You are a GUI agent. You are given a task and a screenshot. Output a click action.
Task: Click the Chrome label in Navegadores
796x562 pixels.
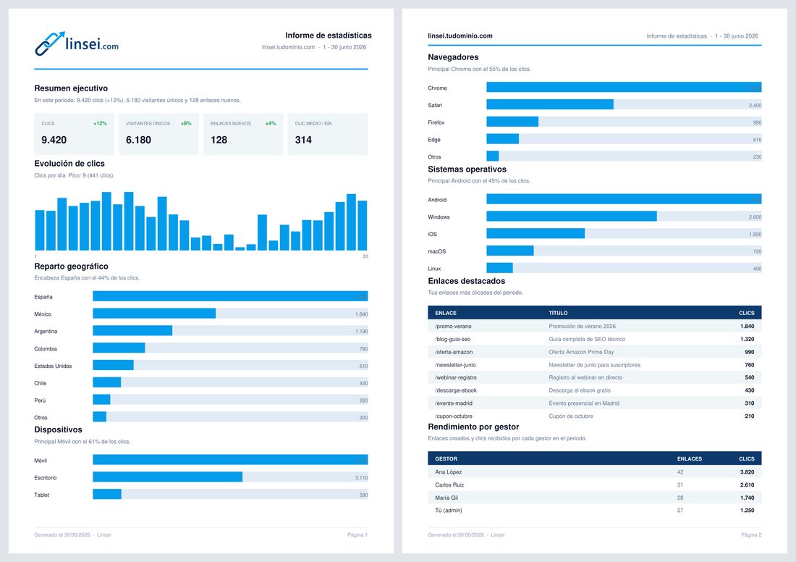(438, 88)
